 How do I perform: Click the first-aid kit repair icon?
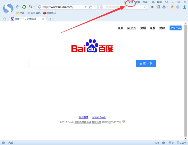[x=163, y=143]
